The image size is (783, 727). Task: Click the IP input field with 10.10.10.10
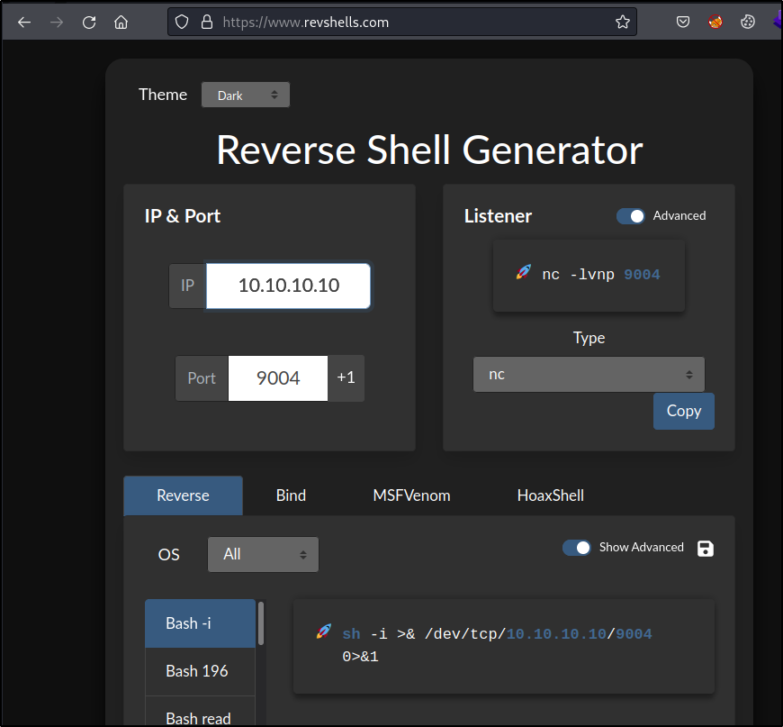(289, 286)
